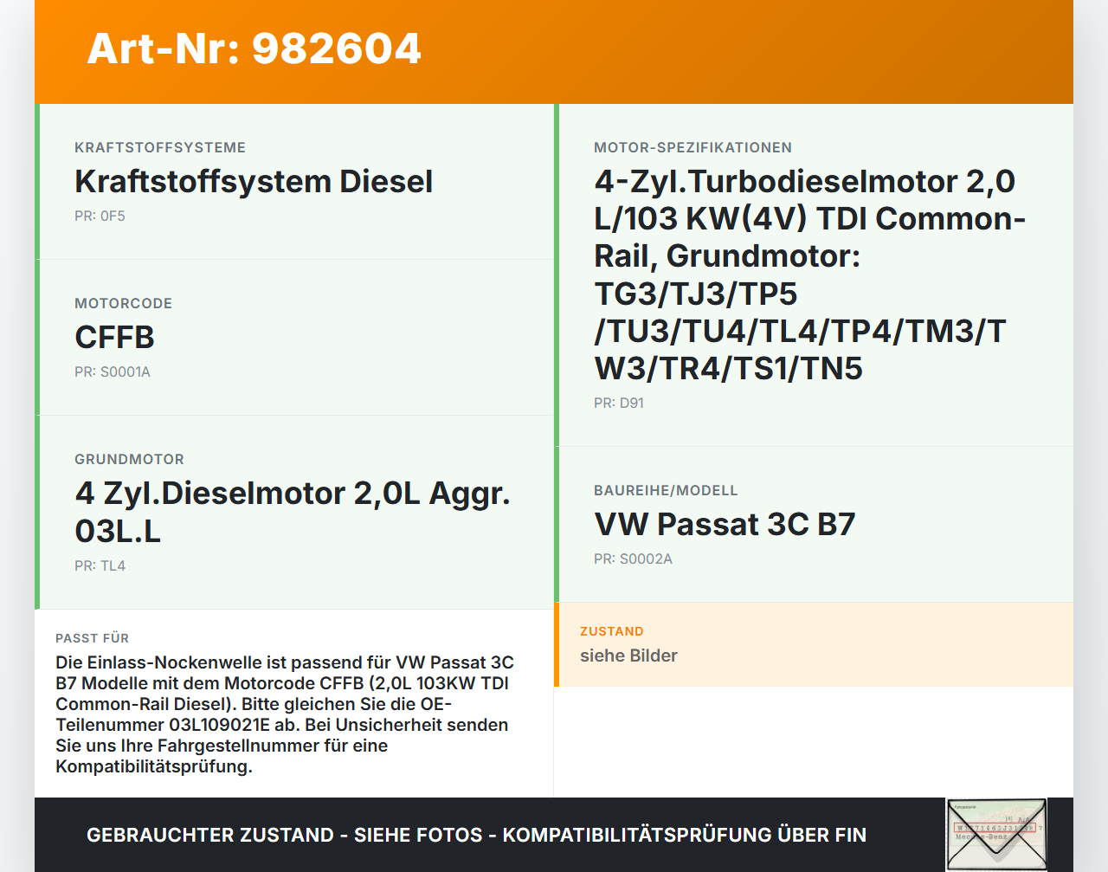Select the CFFB motorcode value
The height and width of the screenshot is (872, 1108).
114,338
